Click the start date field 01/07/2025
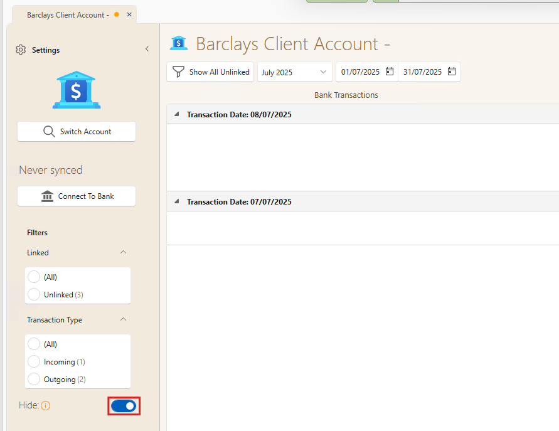The width and height of the screenshot is (559, 431). pyautogui.click(x=367, y=72)
